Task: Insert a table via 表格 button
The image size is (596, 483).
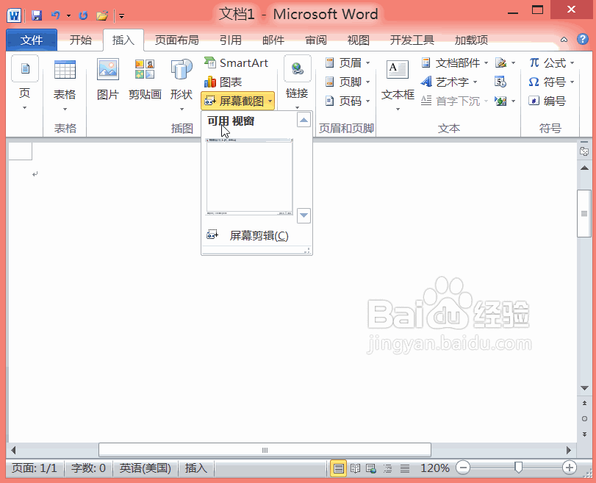Action: [x=65, y=85]
